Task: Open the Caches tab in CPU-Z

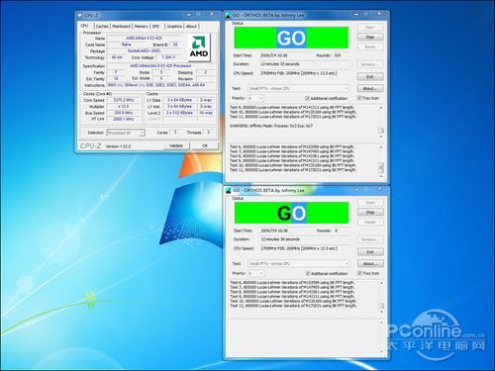Action: (x=102, y=26)
